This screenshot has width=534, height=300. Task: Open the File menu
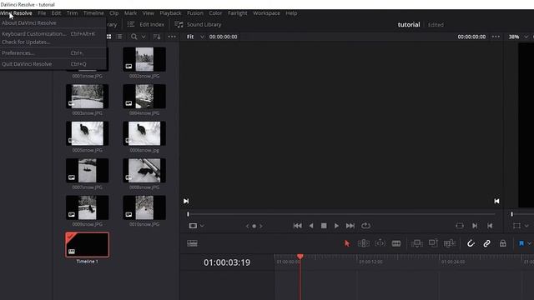[x=42, y=13]
